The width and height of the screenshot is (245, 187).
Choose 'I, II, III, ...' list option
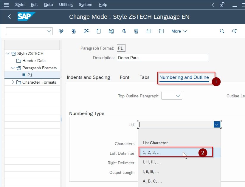(x=179, y=162)
